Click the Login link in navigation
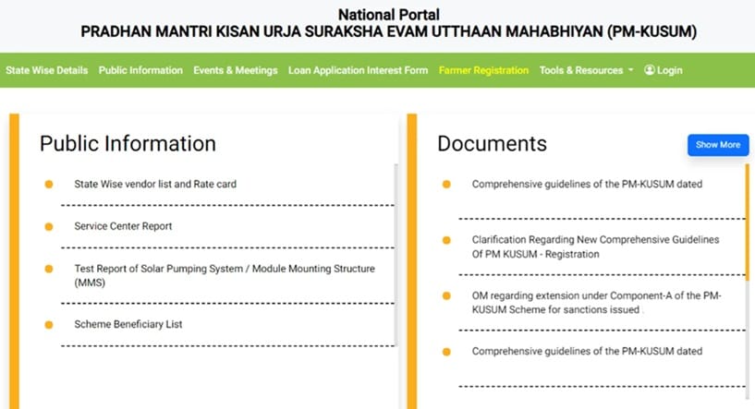The height and width of the screenshot is (409, 755). (x=663, y=70)
